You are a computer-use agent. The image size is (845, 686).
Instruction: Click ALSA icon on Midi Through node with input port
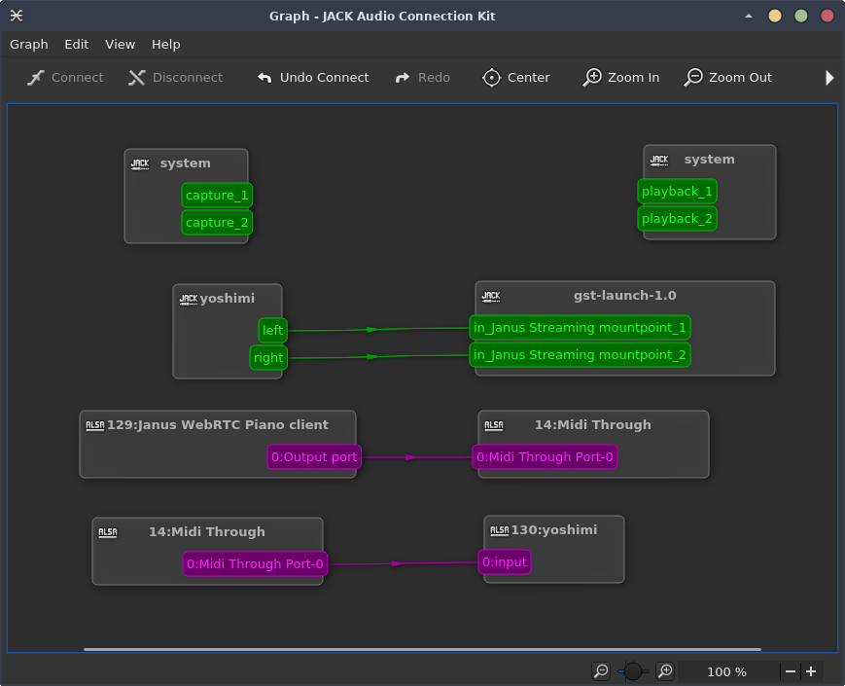pyautogui.click(x=494, y=425)
